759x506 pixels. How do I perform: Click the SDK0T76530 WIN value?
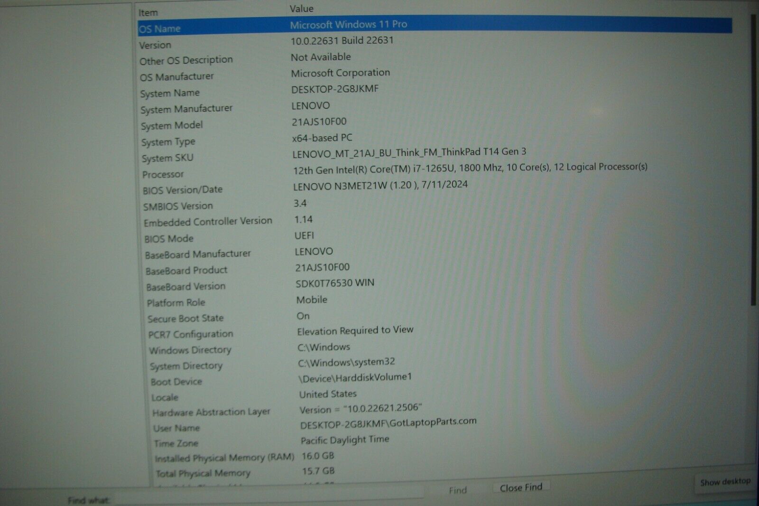pyautogui.click(x=335, y=283)
